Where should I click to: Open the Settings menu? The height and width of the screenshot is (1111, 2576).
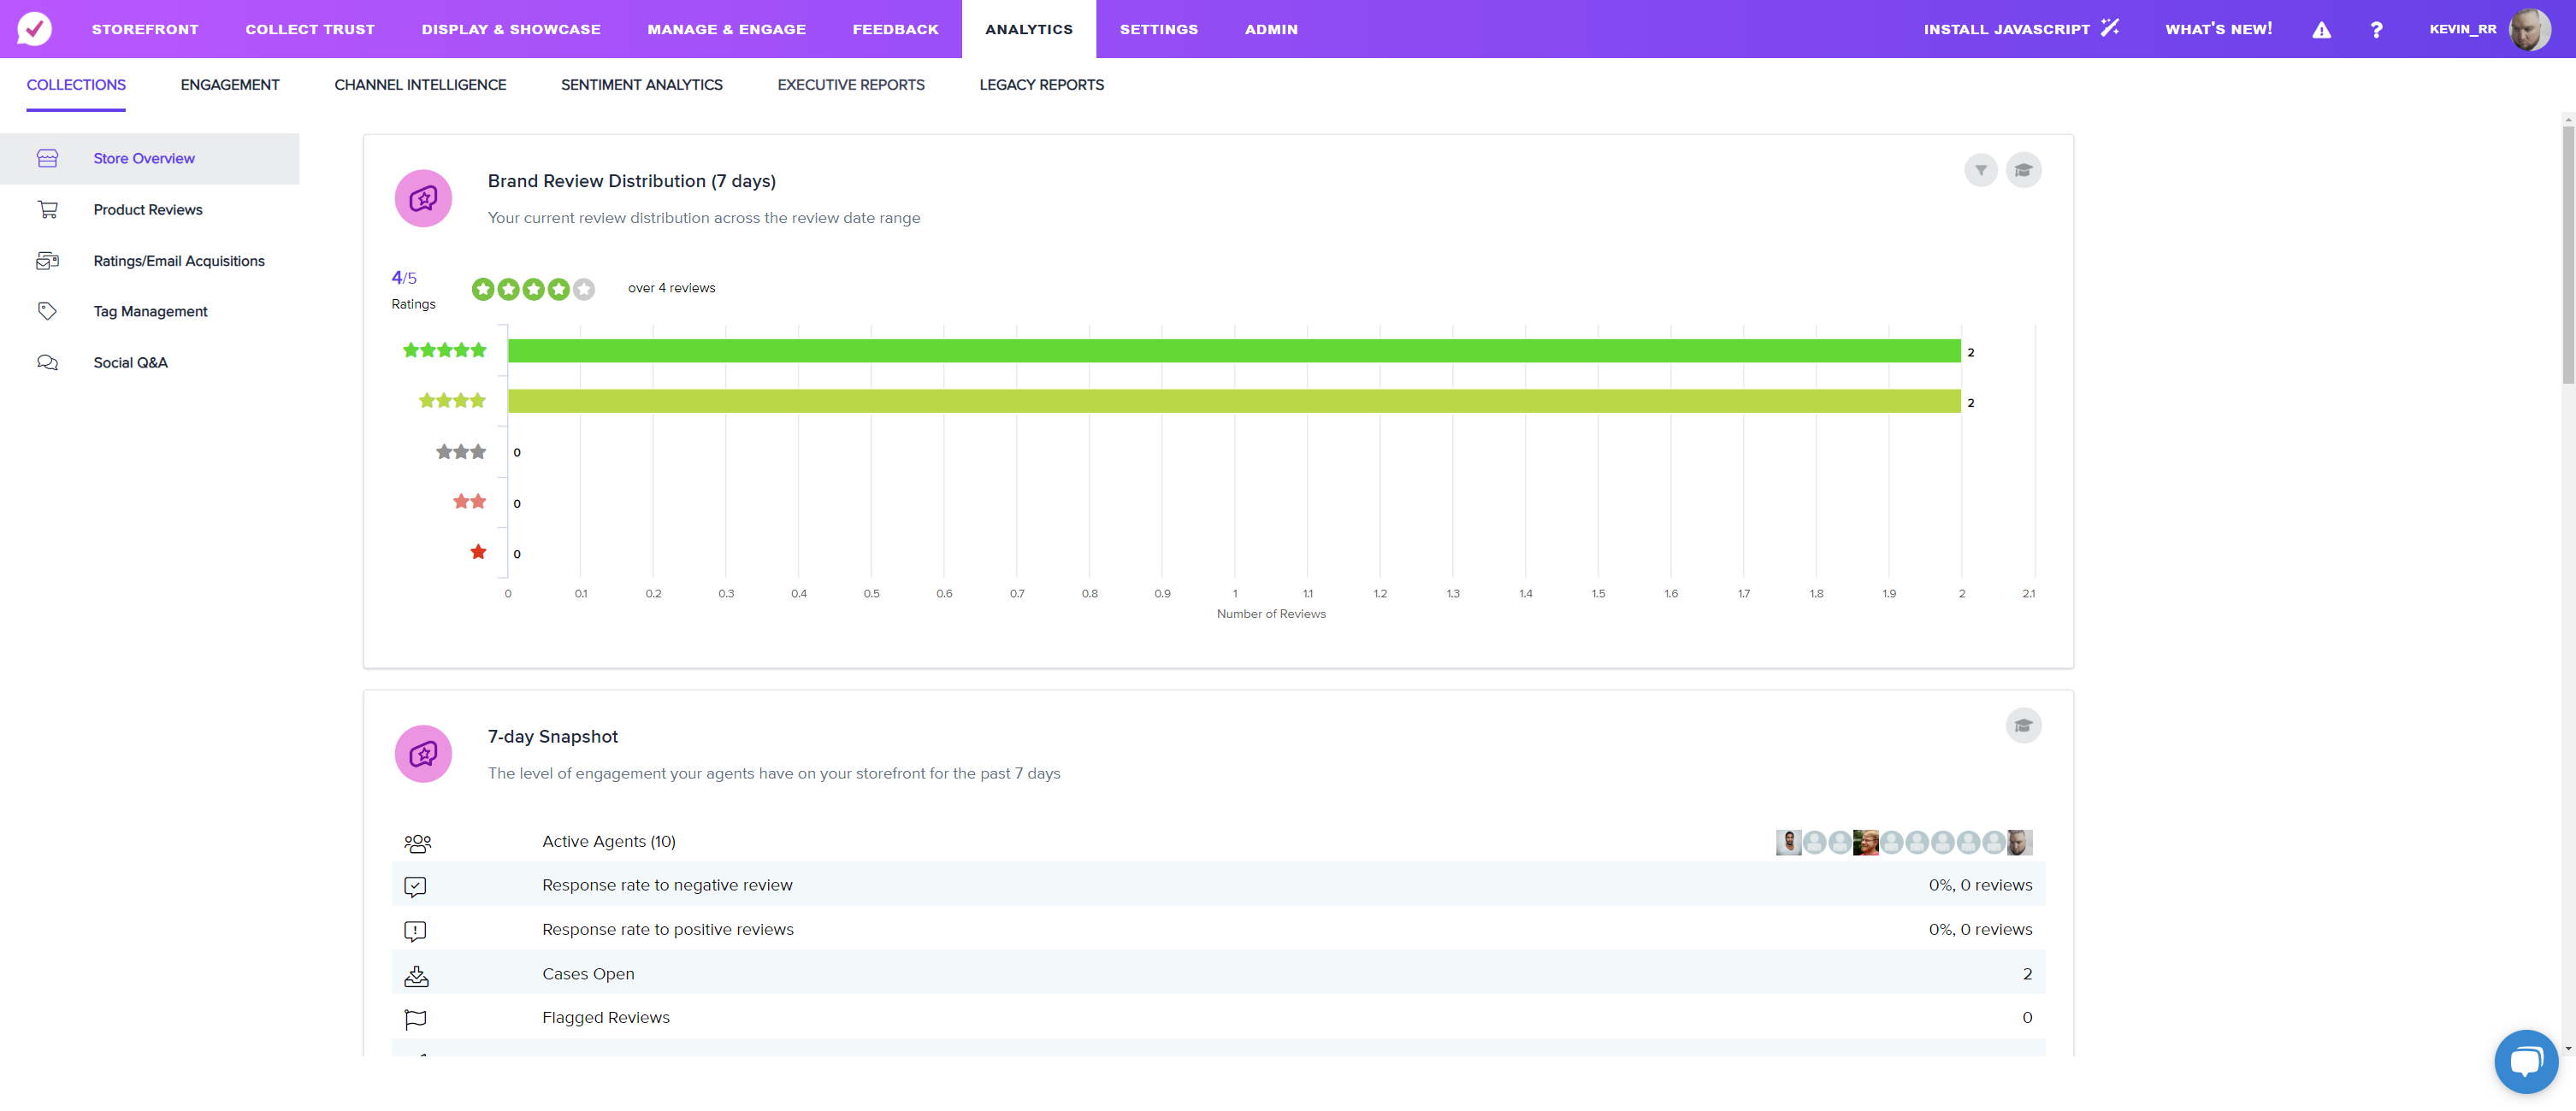[x=1158, y=29]
